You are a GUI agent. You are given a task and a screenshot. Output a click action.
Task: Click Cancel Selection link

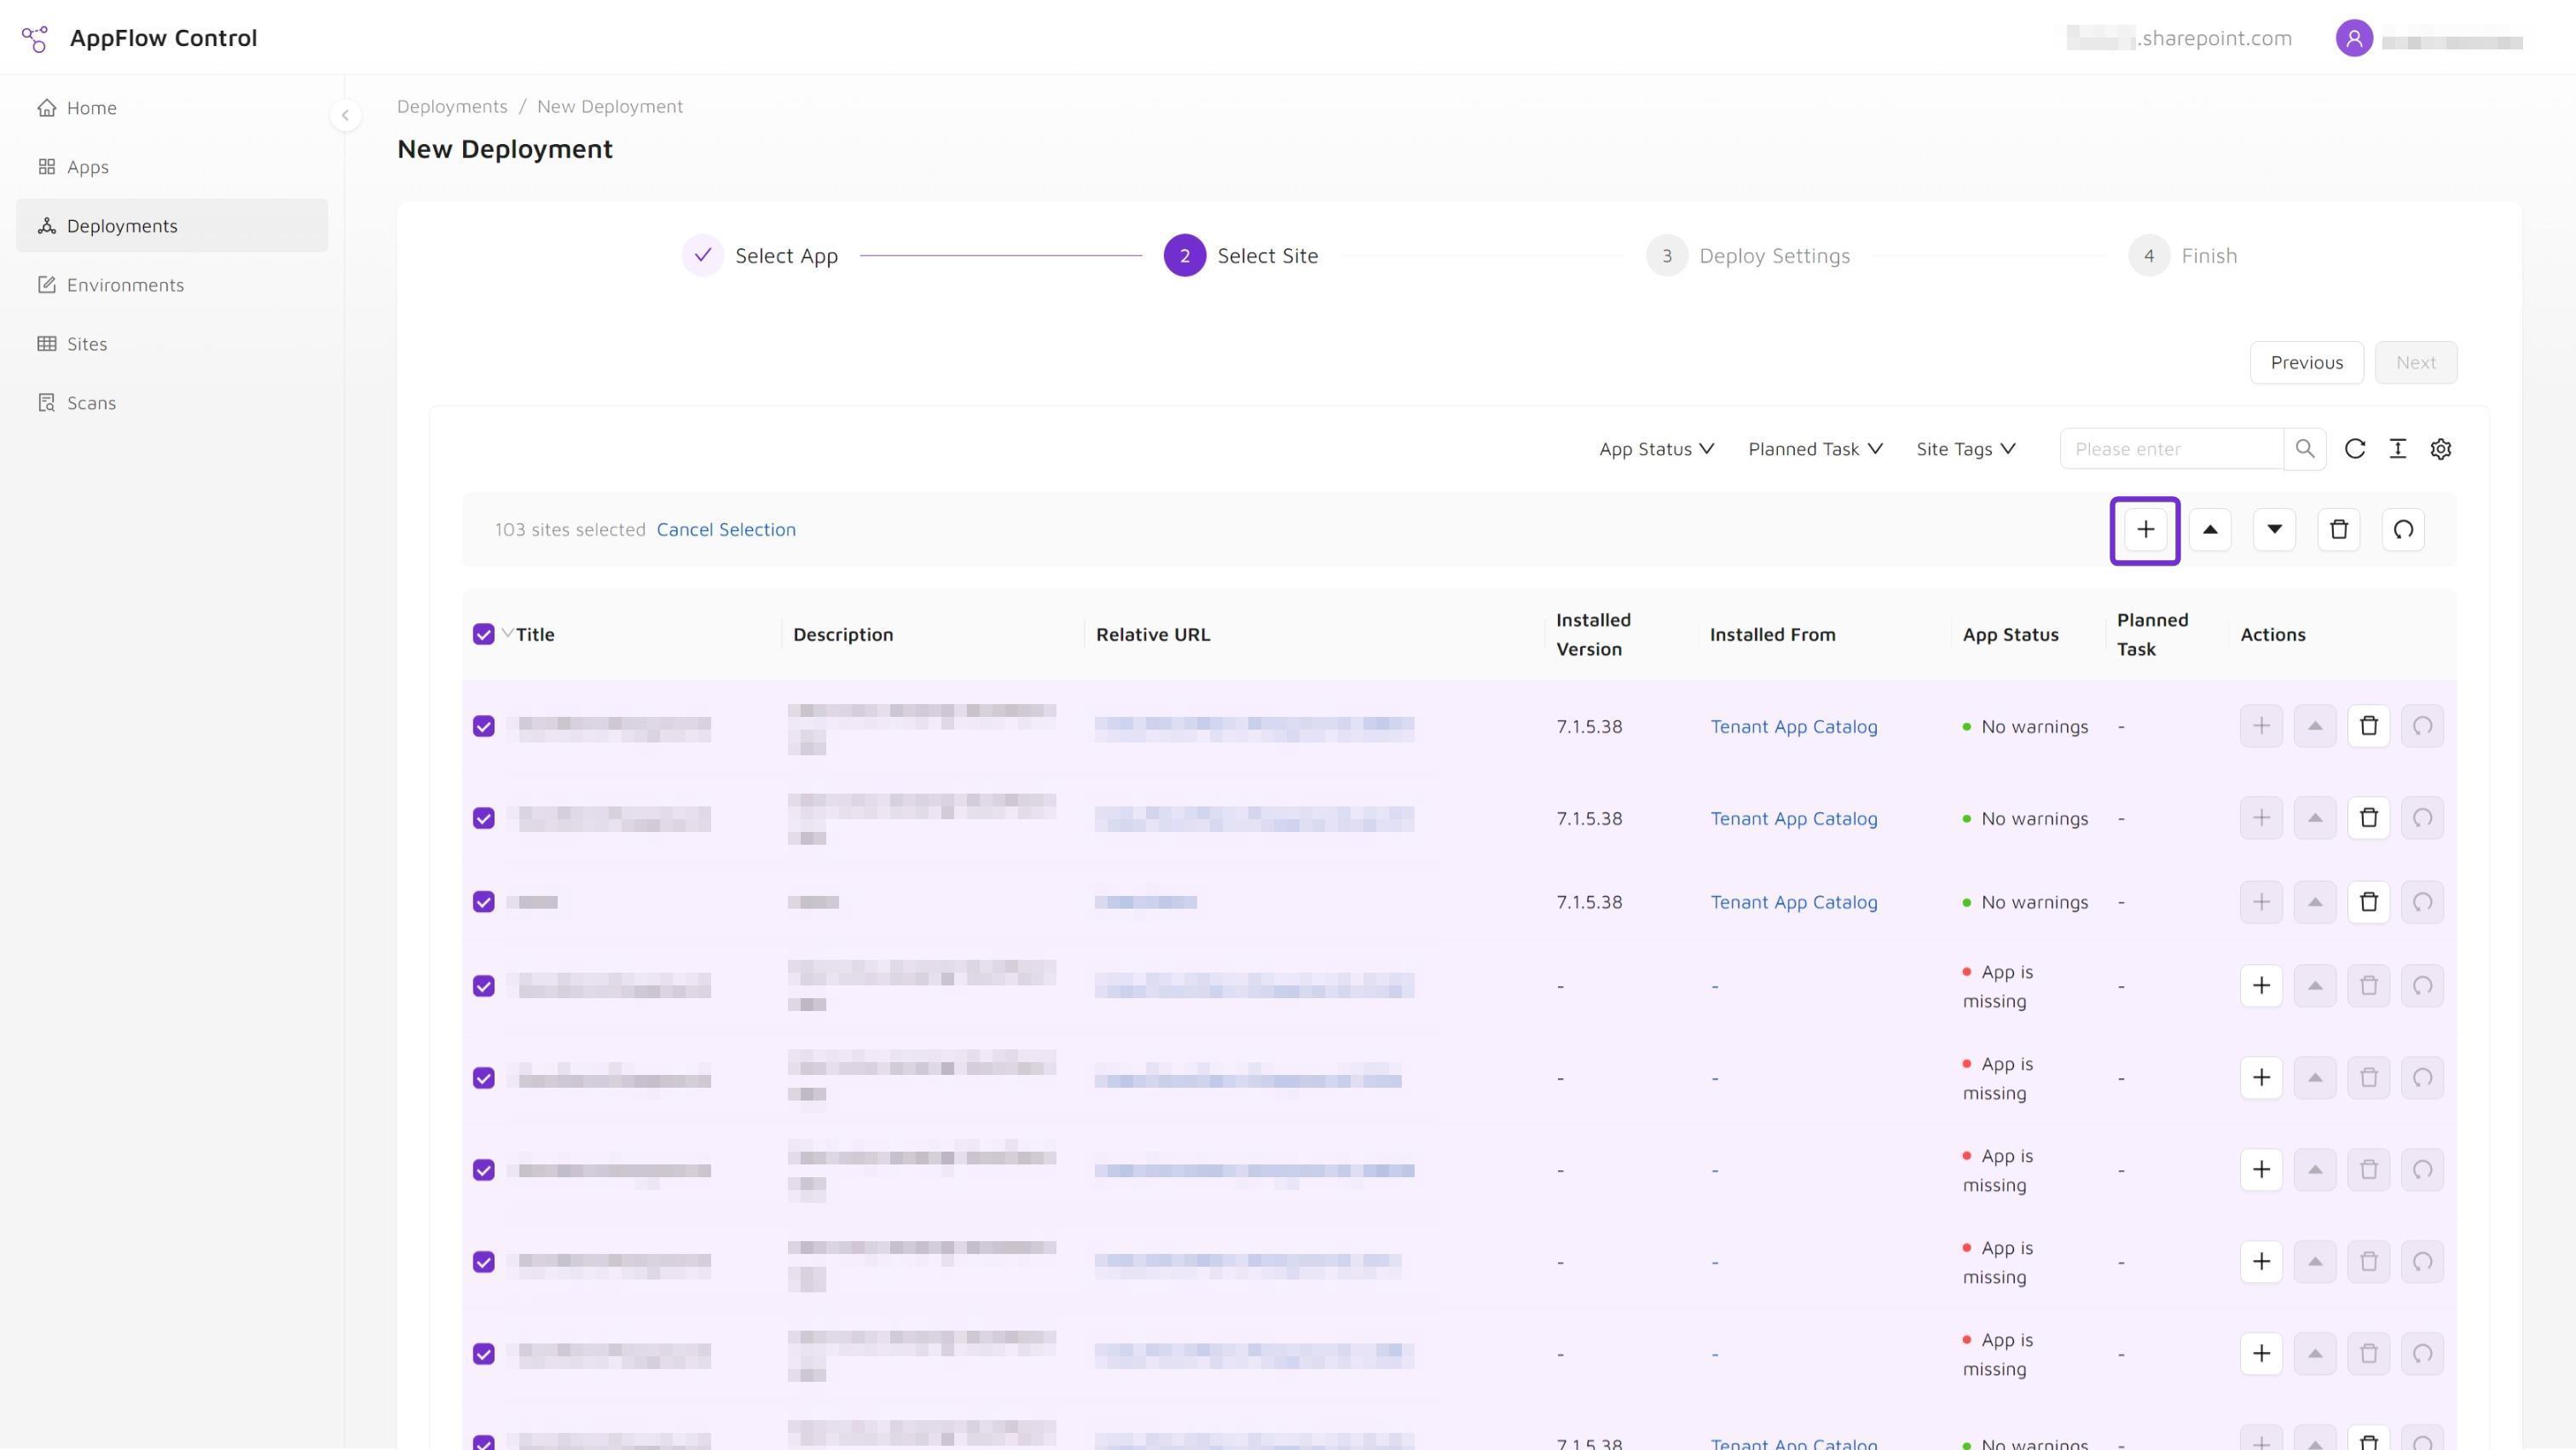click(x=726, y=529)
